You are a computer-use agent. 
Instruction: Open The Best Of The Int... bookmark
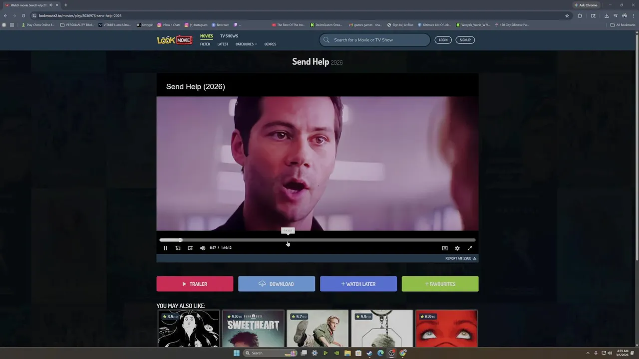coord(288,24)
